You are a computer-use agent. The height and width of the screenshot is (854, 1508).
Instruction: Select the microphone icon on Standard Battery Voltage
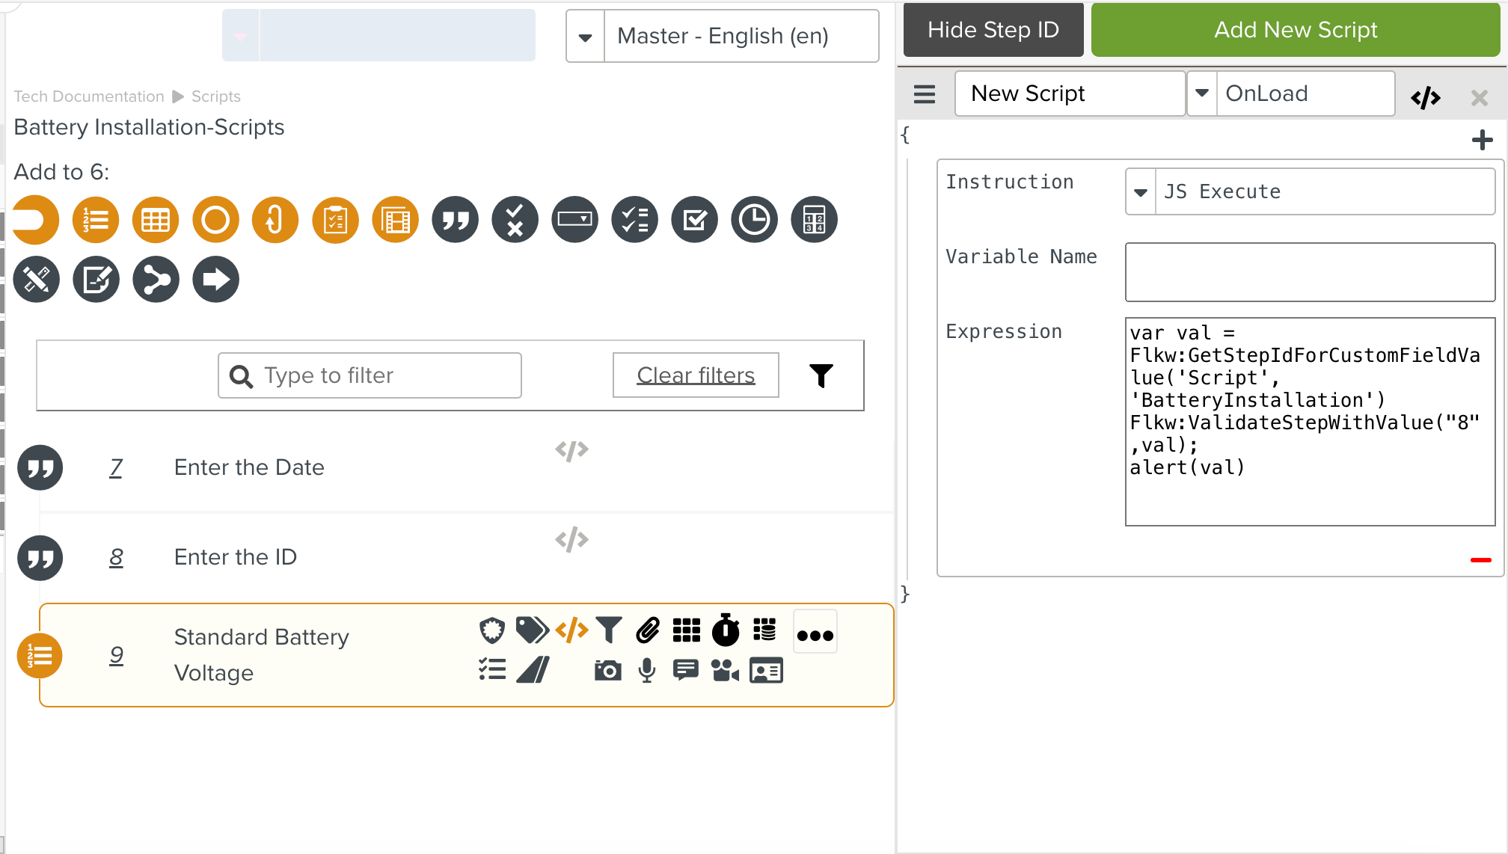point(646,670)
